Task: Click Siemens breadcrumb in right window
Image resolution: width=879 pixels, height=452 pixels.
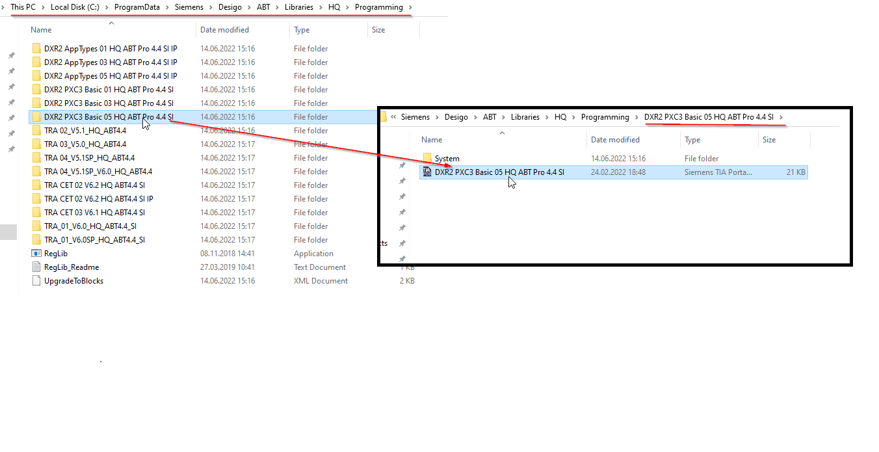Action: [x=415, y=117]
